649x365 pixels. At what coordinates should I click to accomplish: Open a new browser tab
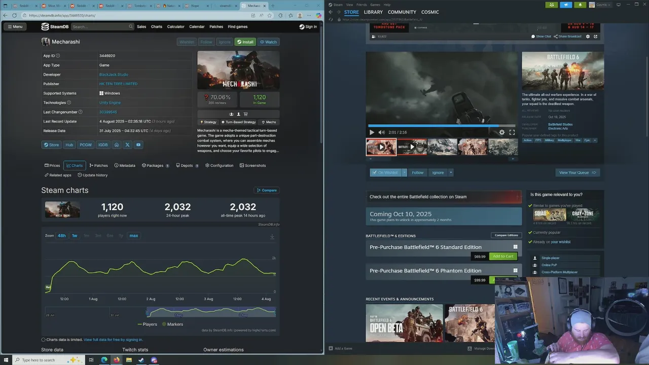pyautogui.click(x=273, y=6)
